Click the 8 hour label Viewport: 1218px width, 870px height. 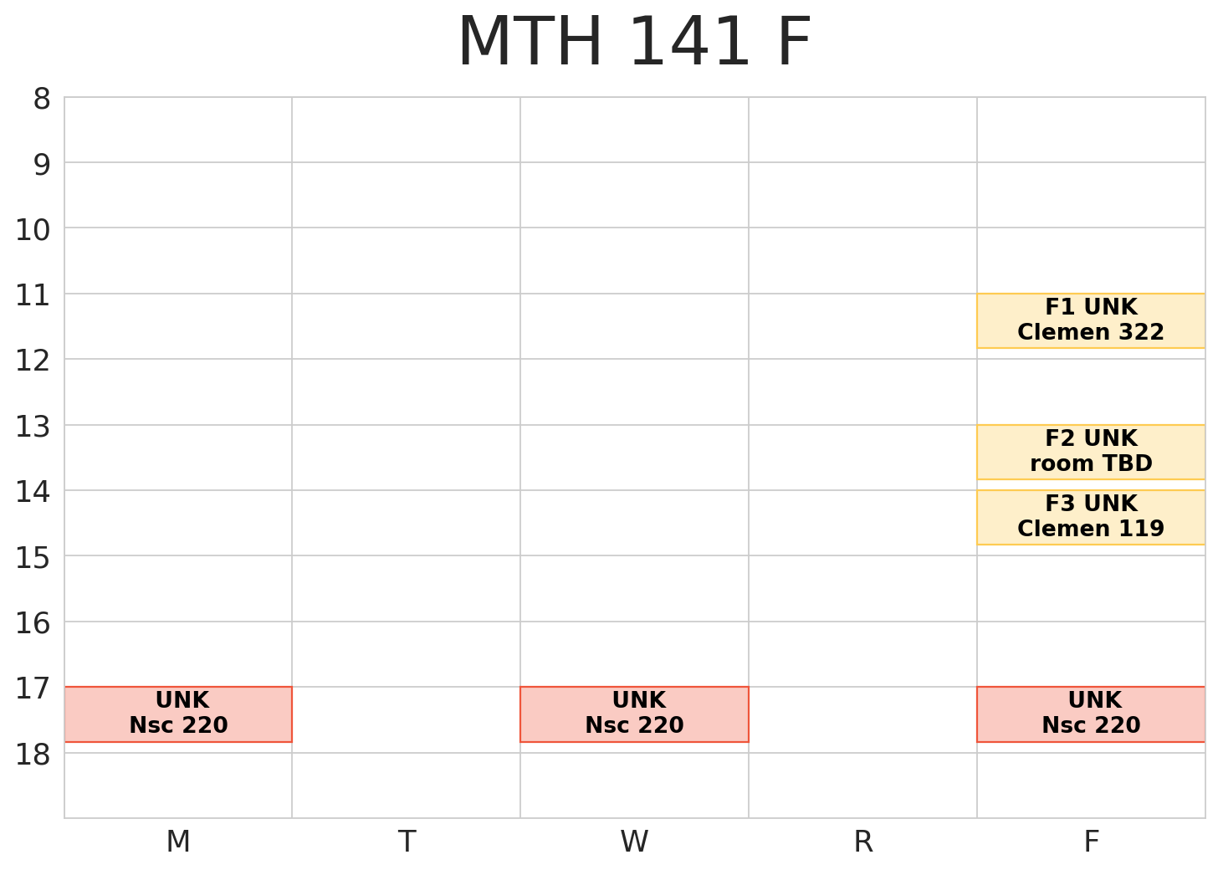tap(41, 100)
